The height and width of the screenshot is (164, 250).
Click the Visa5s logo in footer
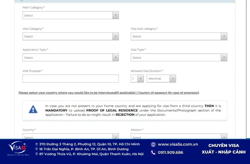(18, 149)
